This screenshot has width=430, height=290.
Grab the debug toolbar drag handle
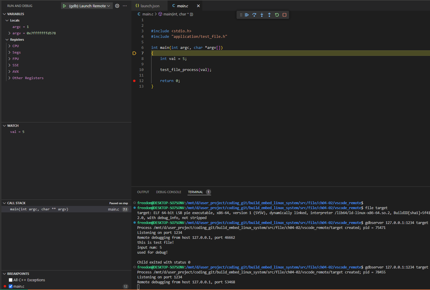(241, 15)
